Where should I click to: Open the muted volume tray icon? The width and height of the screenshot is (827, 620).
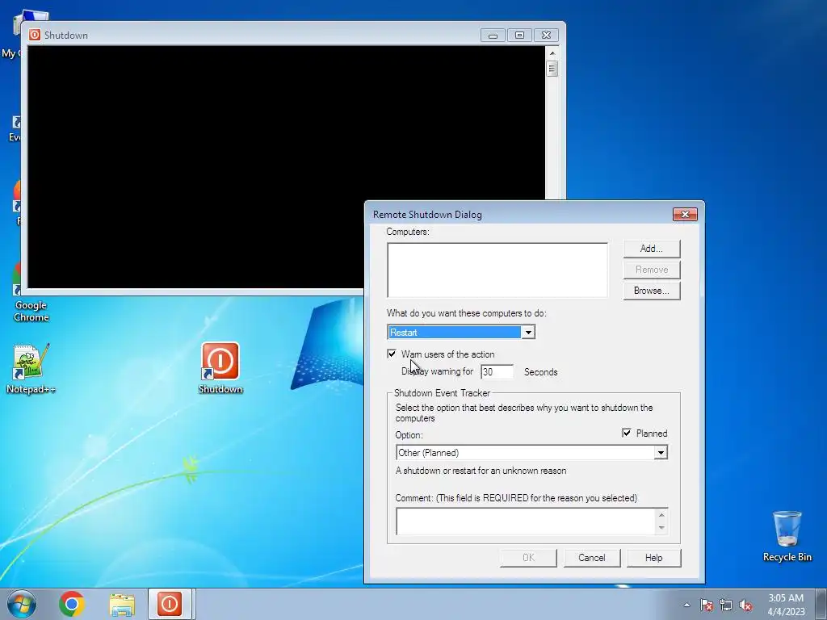coord(745,605)
